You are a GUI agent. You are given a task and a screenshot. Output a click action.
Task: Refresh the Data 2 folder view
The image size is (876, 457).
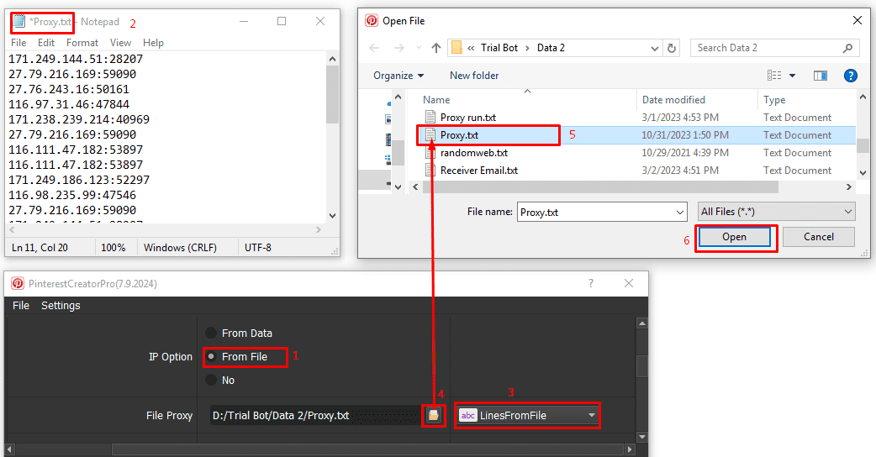coord(672,48)
